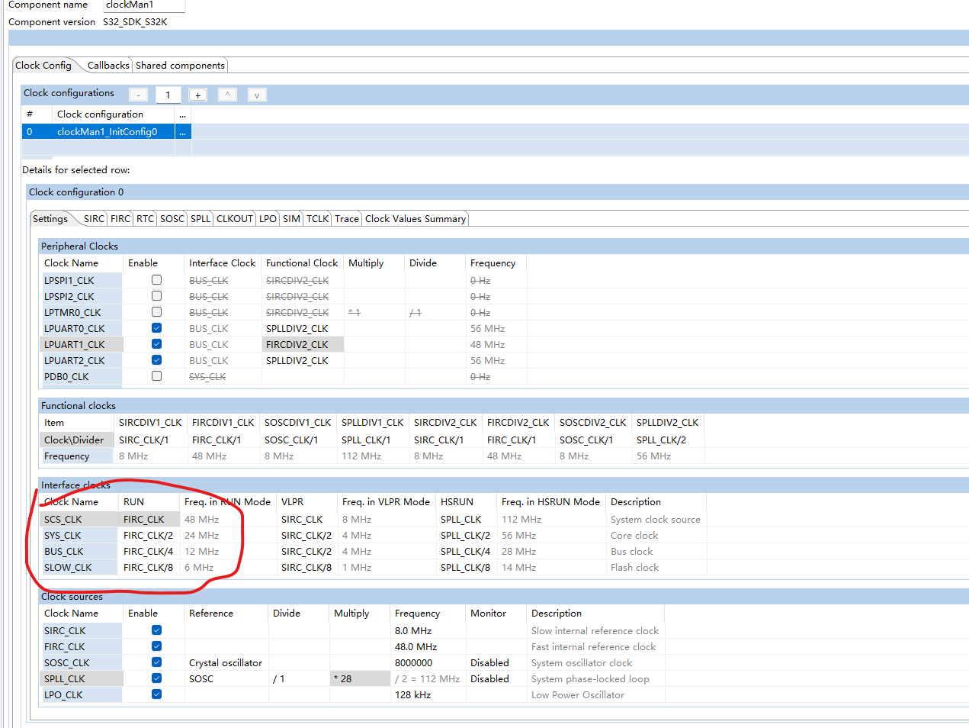This screenshot has height=728, width=969.
Task: Switch to the Callbacks tab
Action: 107,65
